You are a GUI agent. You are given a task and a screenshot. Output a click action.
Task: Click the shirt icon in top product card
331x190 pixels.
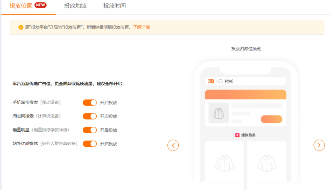tap(219, 113)
